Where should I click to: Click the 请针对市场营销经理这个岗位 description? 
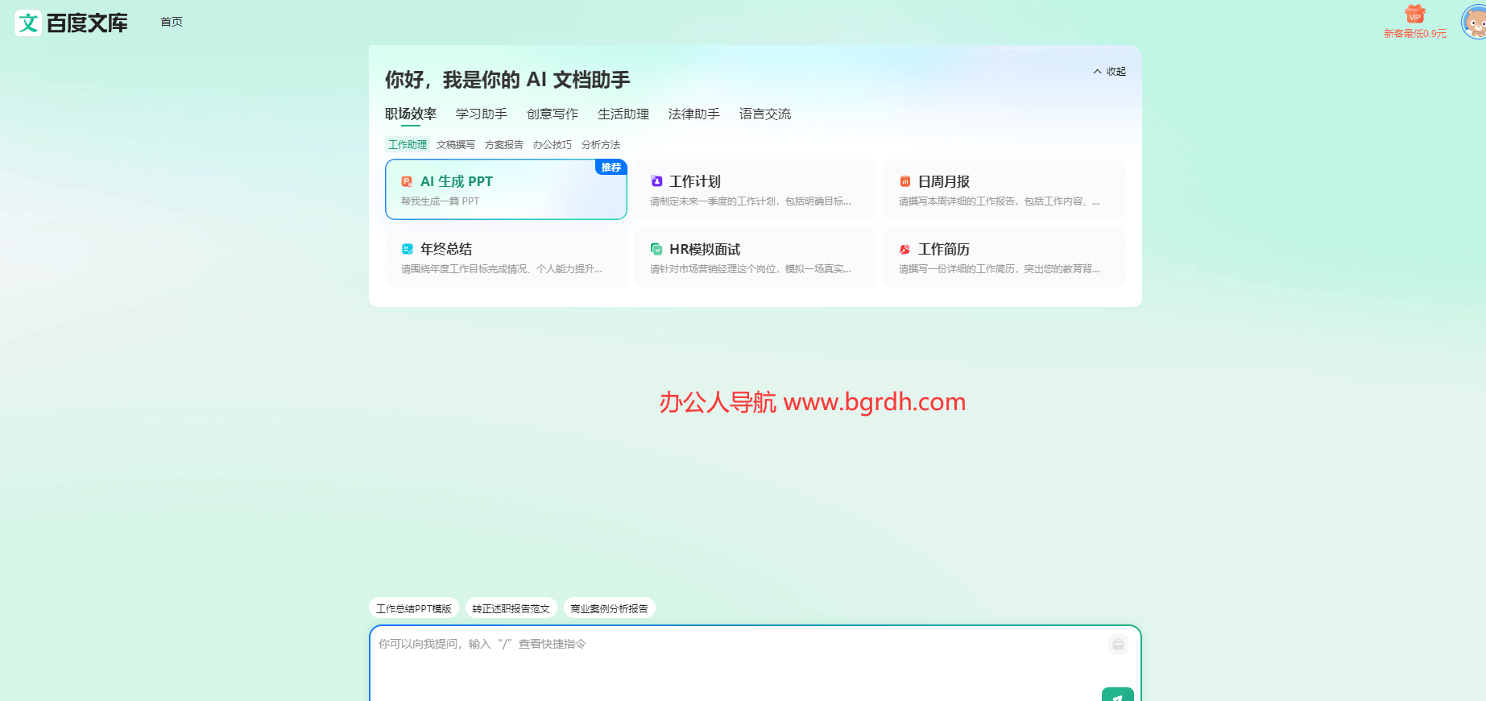pyautogui.click(x=751, y=269)
